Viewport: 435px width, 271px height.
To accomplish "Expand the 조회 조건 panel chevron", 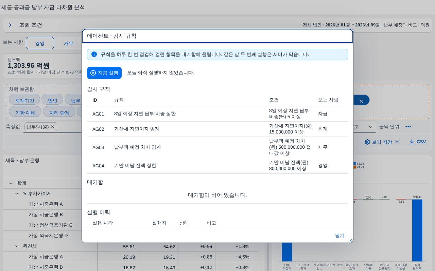I will point(10,25).
